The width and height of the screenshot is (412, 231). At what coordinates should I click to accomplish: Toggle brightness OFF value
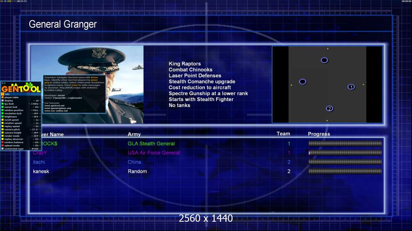point(36,117)
